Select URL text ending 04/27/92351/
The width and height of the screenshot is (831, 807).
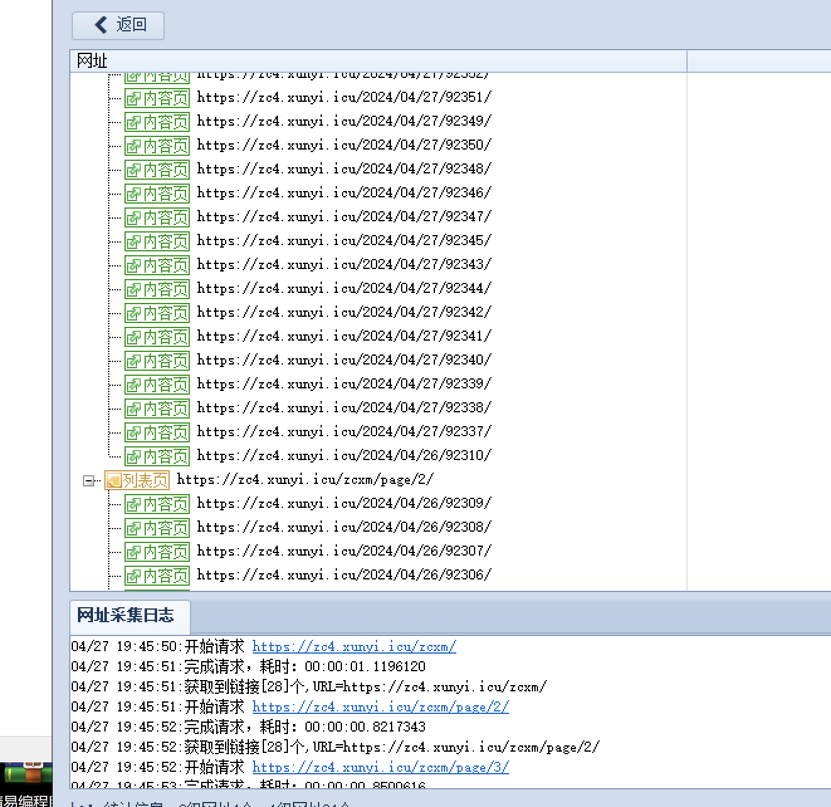coord(344,97)
